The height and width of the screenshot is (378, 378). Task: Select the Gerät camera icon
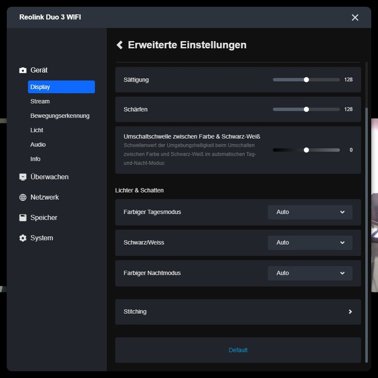[x=23, y=70]
